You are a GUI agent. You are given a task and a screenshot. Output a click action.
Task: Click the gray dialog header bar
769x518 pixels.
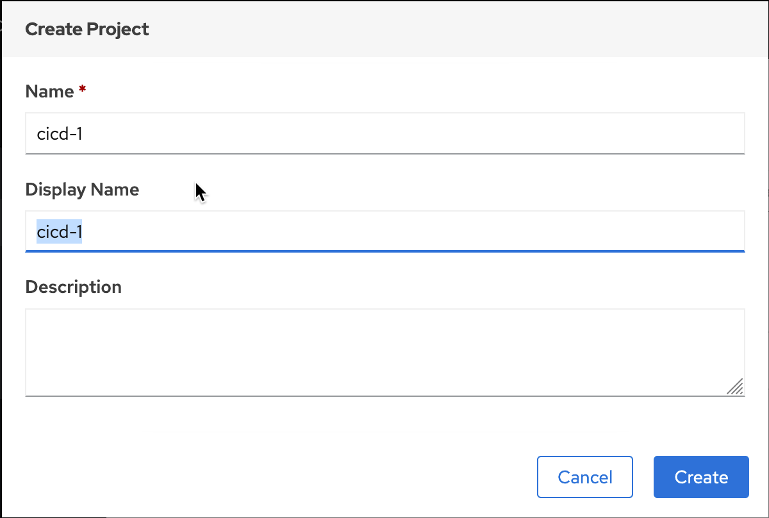click(384, 29)
